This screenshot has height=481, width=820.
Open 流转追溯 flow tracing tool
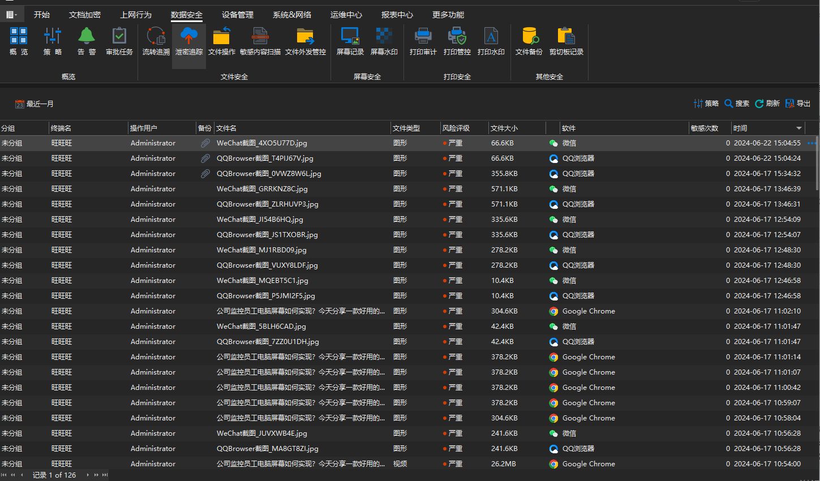(156, 41)
